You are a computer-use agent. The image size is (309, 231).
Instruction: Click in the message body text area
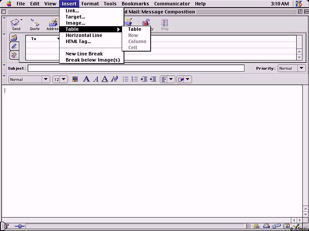coord(152,151)
